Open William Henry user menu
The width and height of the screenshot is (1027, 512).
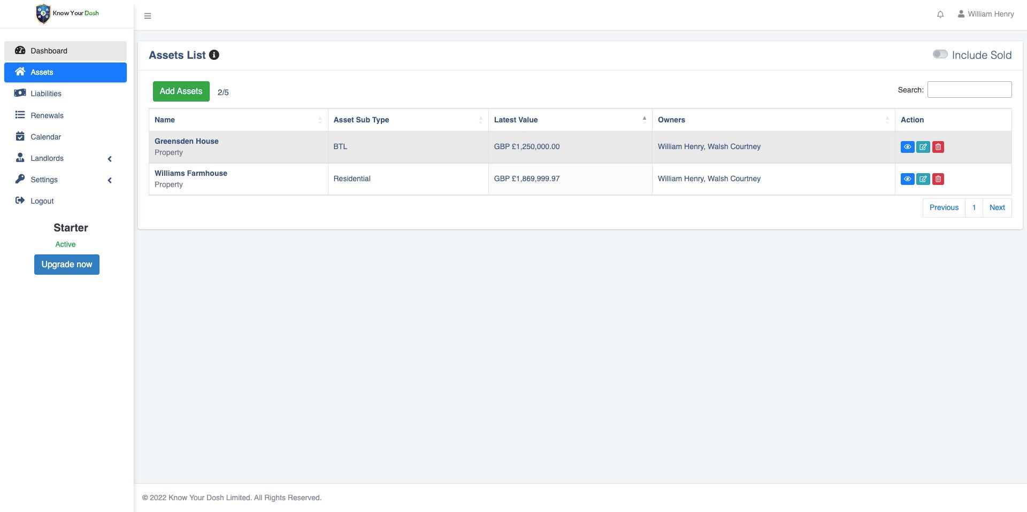coord(985,14)
